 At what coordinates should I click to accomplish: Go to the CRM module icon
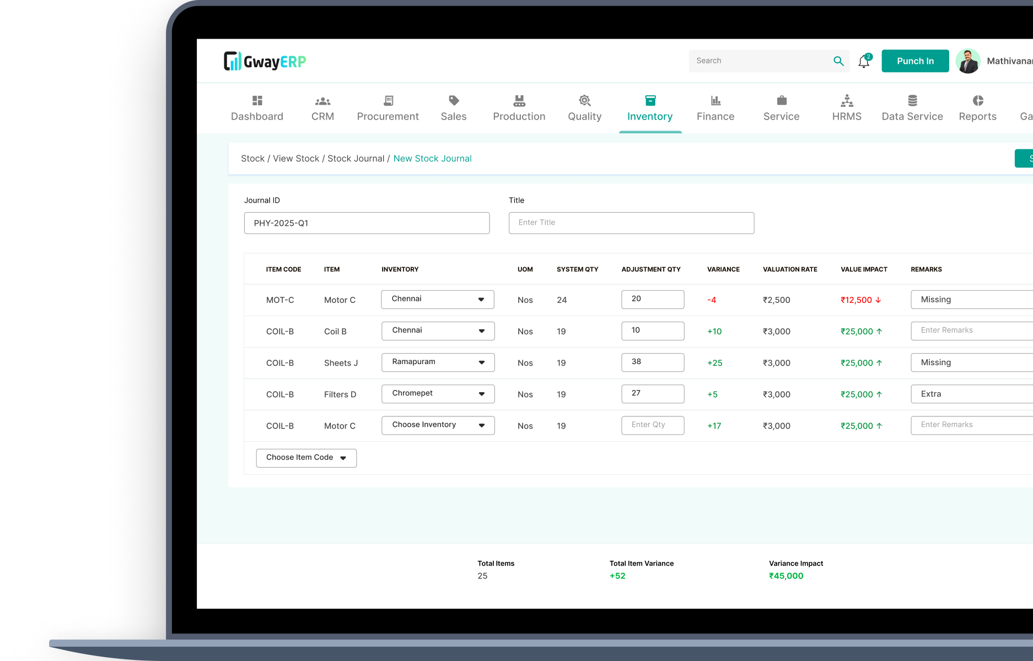point(322,101)
